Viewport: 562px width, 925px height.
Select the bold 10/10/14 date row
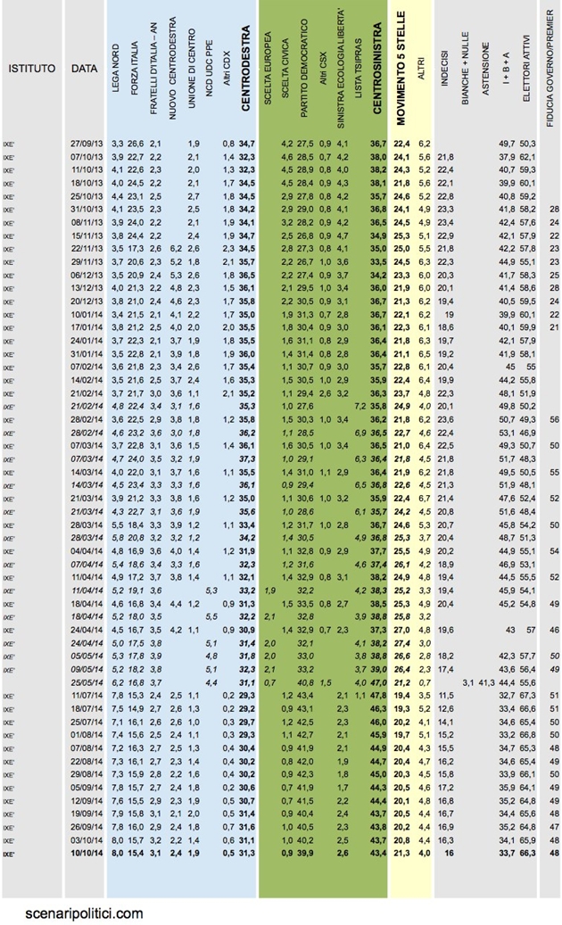[87, 853]
